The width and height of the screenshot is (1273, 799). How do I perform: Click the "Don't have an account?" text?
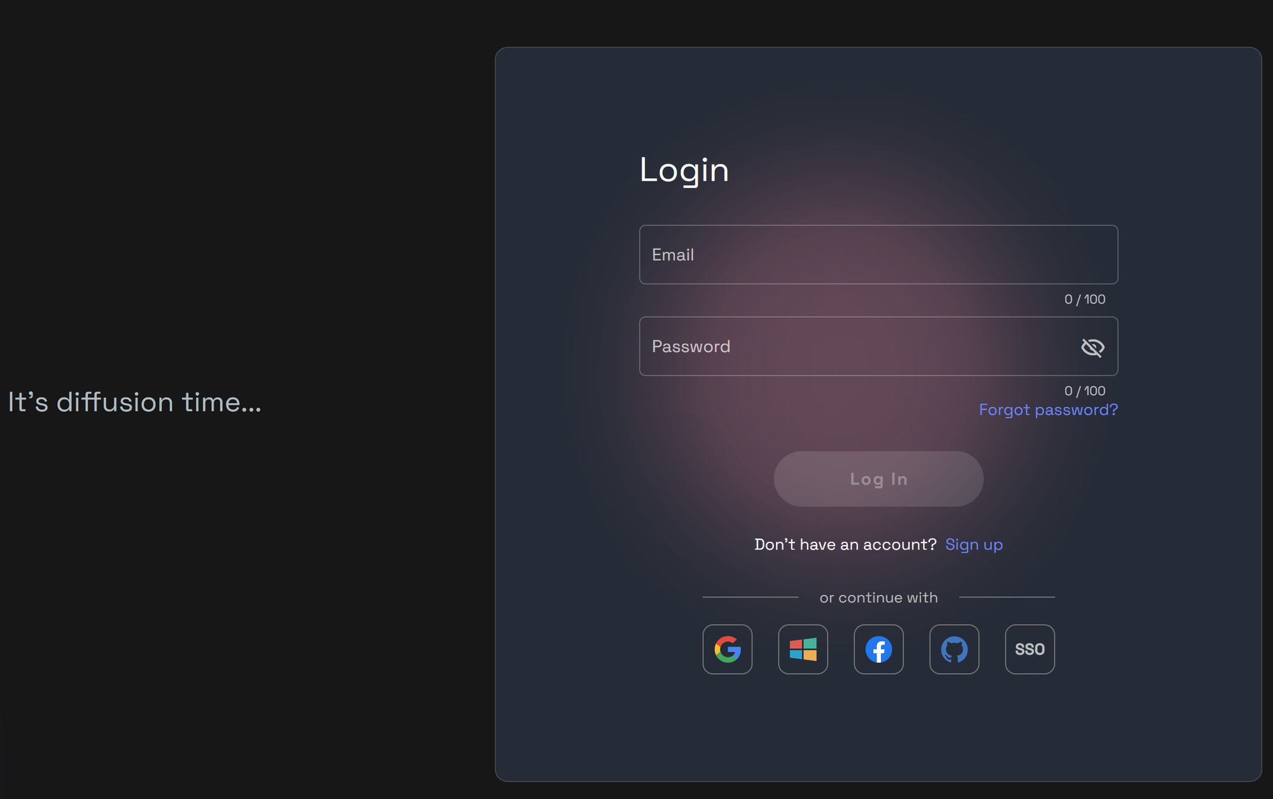click(x=845, y=544)
